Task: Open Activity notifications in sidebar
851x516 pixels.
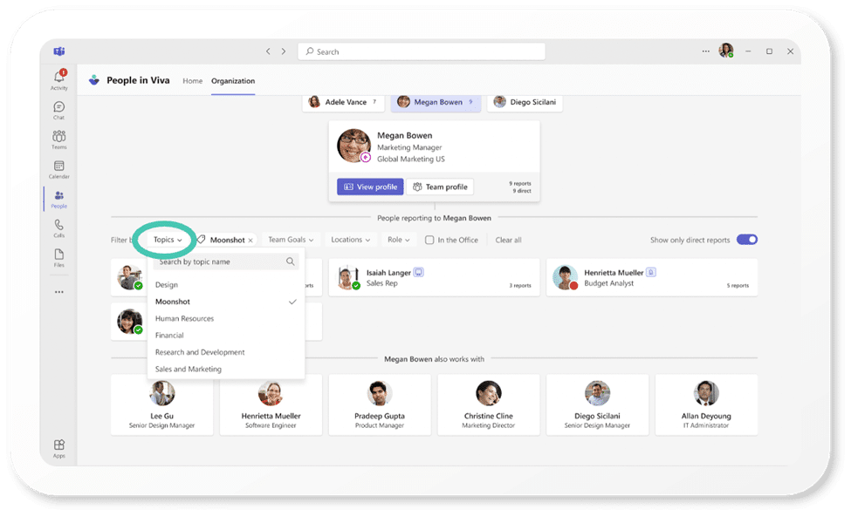Action: tap(59, 79)
